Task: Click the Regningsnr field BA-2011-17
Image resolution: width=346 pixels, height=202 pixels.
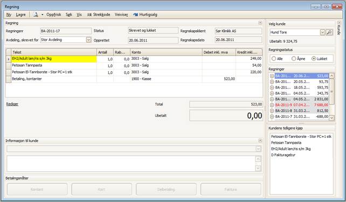Action: [x=66, y=31]
